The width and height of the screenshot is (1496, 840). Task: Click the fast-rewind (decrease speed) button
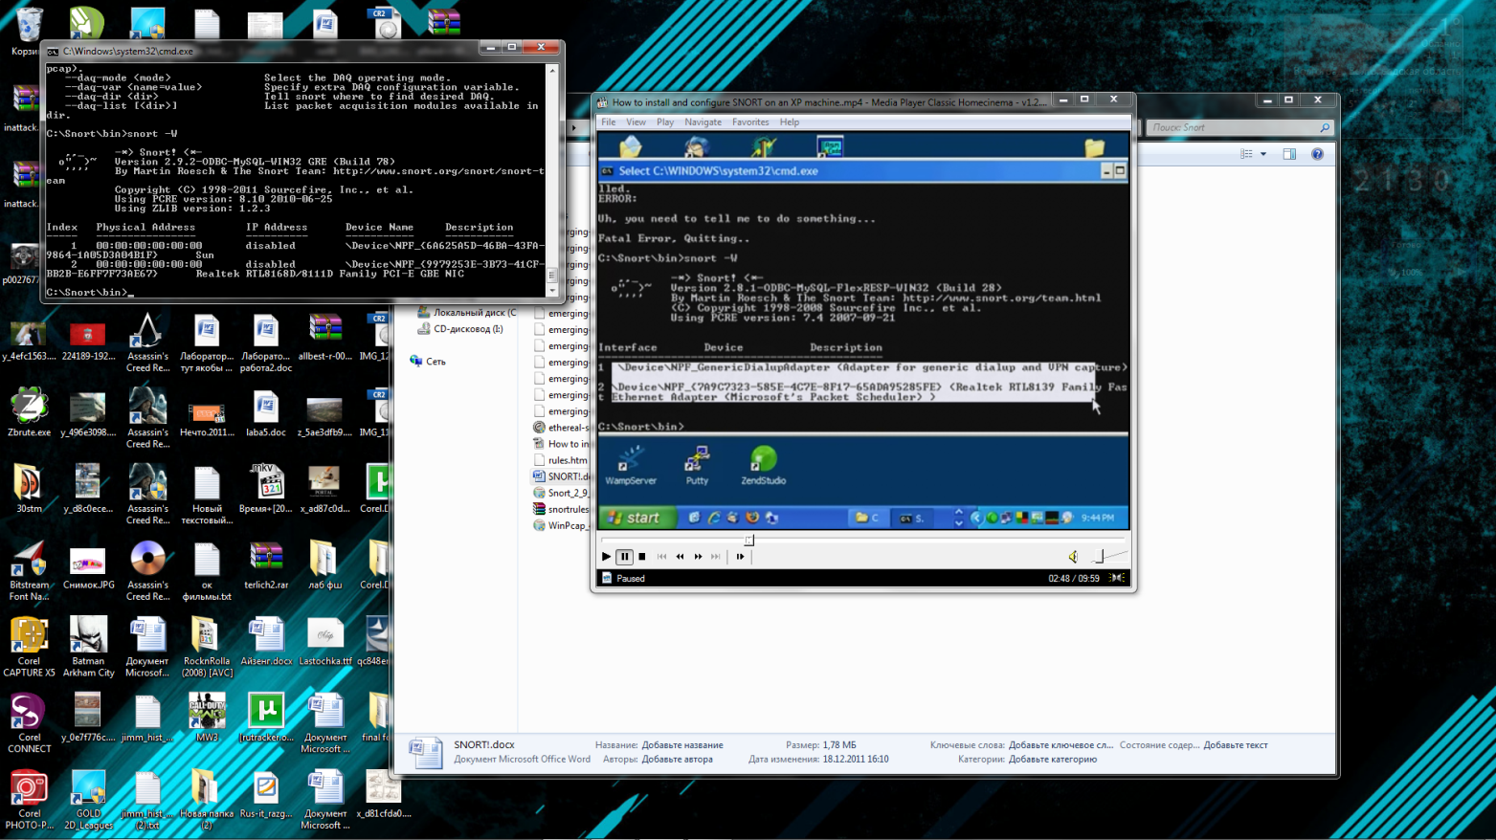(680, 557)
